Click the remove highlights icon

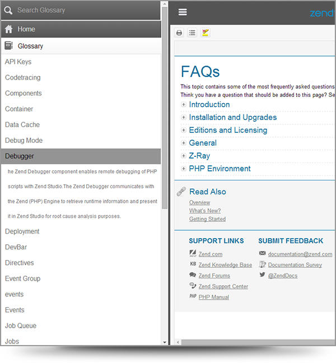coord(206,33)
